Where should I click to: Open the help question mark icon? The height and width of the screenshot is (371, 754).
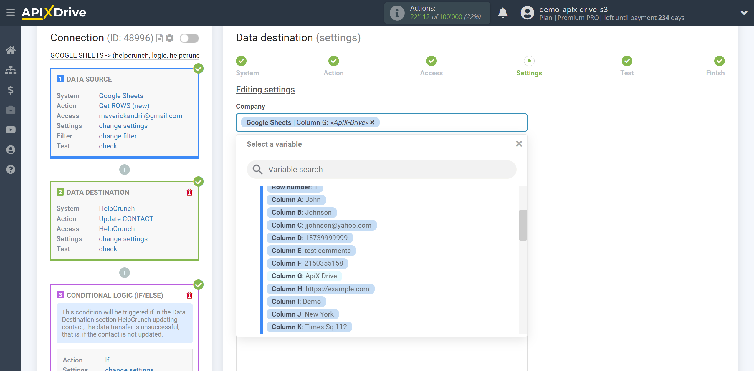pyautogui.click(x=11, y=170)
